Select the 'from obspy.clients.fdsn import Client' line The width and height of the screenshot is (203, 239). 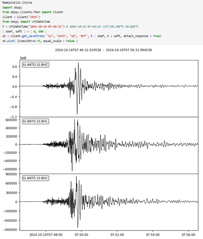tap(32, 12)
